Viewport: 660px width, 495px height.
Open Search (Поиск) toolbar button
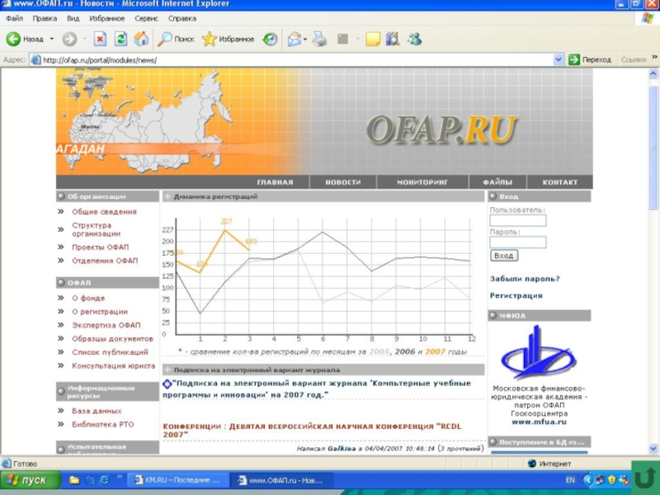pyautogui.click(x=176, y=39)
